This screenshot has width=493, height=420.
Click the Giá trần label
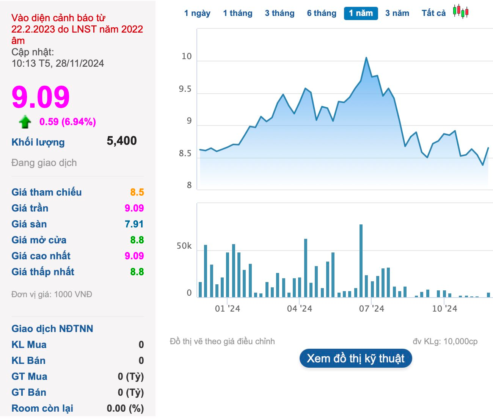30,208
